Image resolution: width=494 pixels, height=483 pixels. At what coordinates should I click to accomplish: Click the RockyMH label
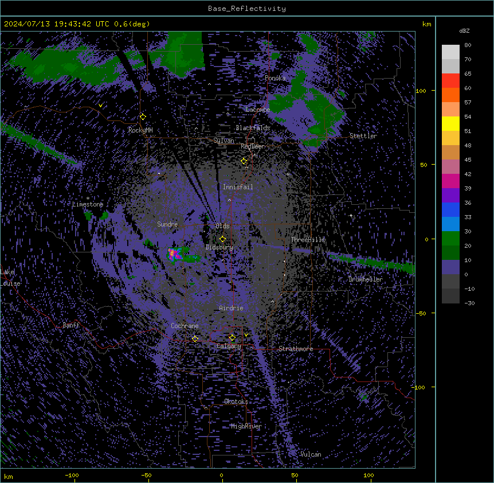[x=140, y=130]
